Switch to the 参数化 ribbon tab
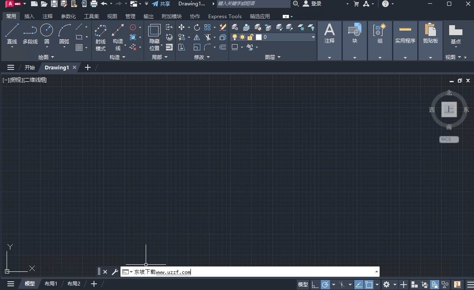The height and width of the screenshot is (290, 474). pyautogui.click(x=68, y=16)
